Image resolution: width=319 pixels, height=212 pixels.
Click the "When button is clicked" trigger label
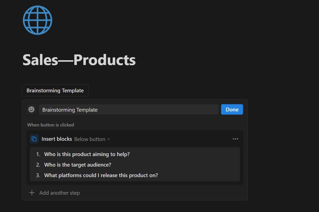pos(50,125)
